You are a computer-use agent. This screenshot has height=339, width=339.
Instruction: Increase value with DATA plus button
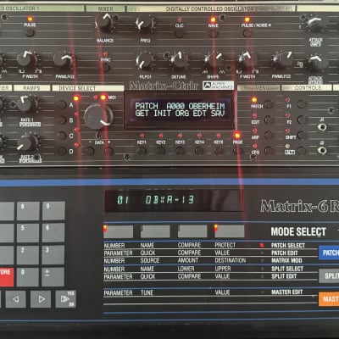[x=108, y=151]
